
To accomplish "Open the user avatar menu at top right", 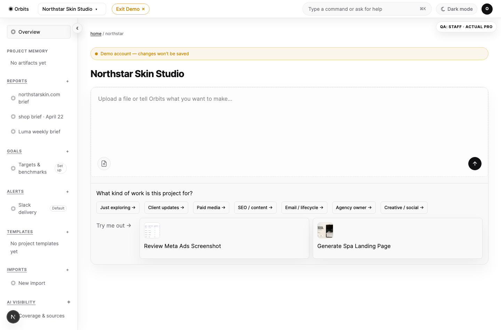I will pos(487,9).
